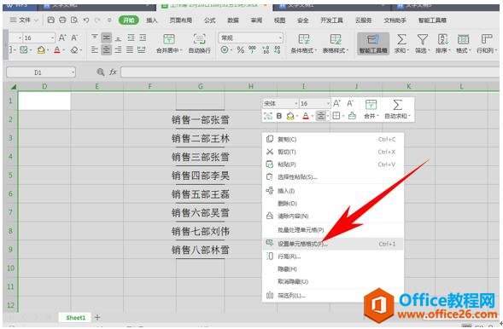
Task: Open the ribbon font size 16 dropdown
Action: coord(53,38)
